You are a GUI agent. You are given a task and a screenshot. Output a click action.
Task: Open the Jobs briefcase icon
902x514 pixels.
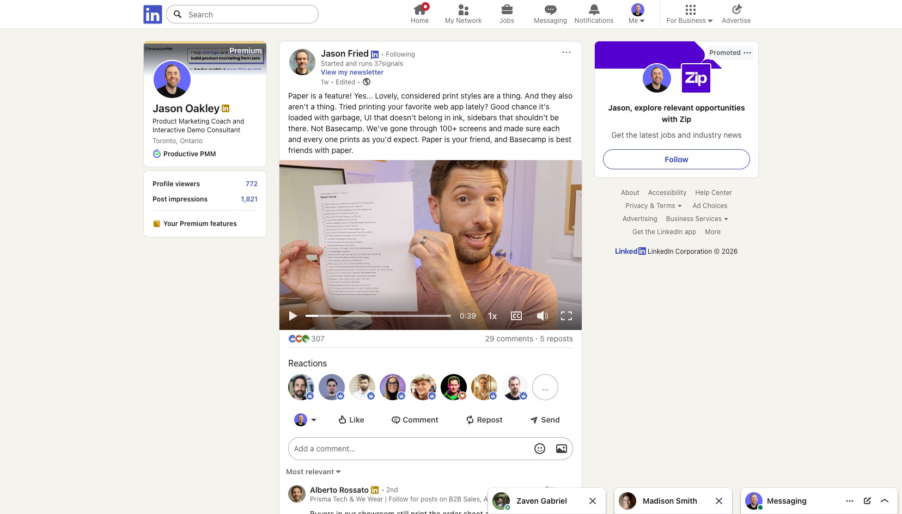point(507,10)
